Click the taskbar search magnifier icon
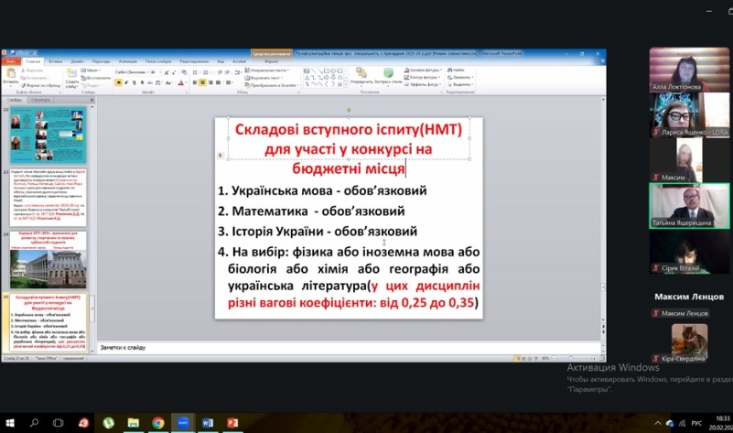 [x=34, y=423]
